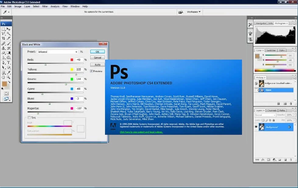Switch to the Channels tab

272,111
